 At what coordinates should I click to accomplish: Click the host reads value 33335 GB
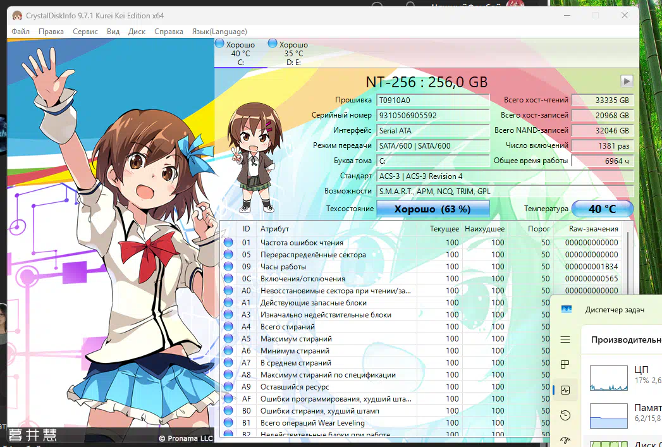pyautogui.click(x=603, y=101)
